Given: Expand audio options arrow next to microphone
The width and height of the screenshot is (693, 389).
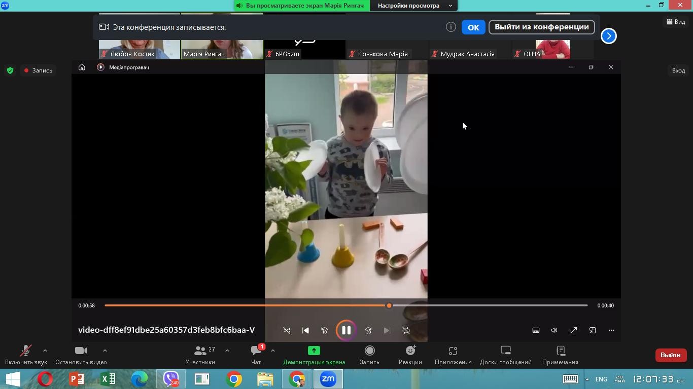Looking at the screenshot, I should (x=45, y=351).
